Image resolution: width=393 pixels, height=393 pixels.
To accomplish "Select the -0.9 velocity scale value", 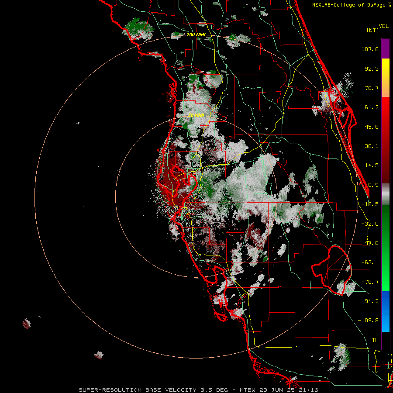I will coord(372,185).
